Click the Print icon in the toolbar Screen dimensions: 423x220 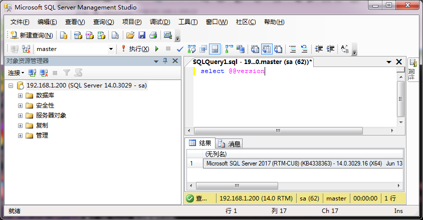click(153, 35)
